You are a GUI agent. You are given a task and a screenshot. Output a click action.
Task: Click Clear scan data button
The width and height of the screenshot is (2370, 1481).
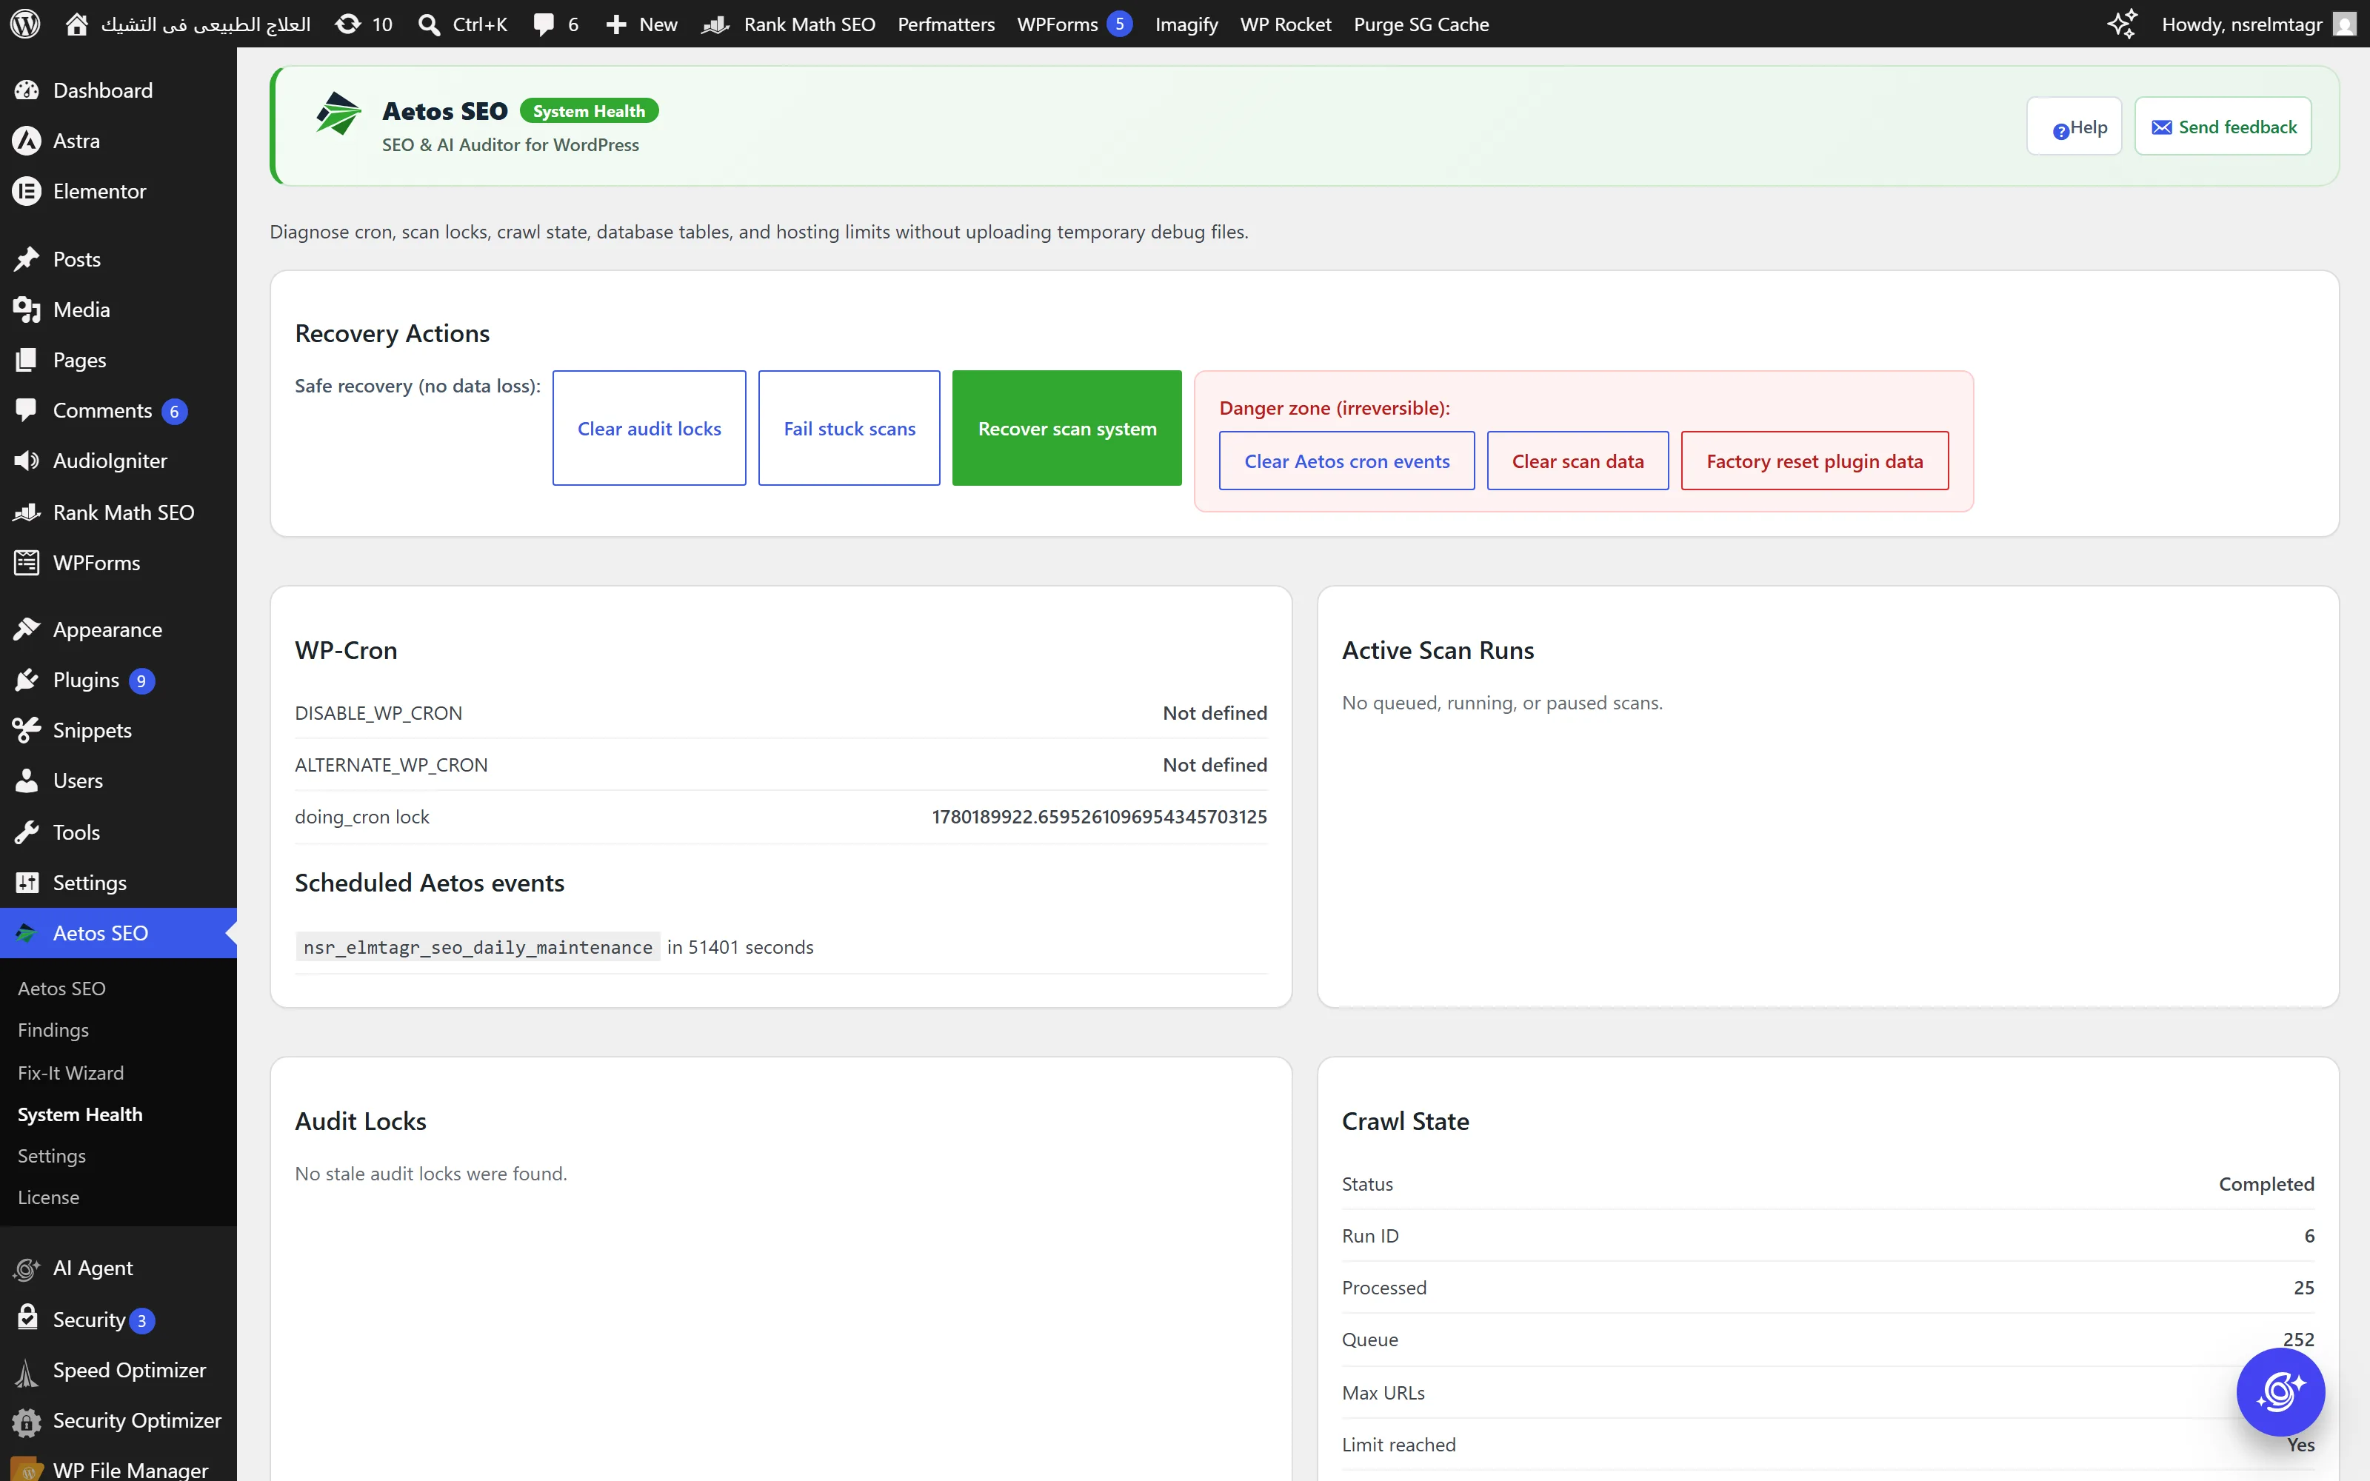point(1578,461)
